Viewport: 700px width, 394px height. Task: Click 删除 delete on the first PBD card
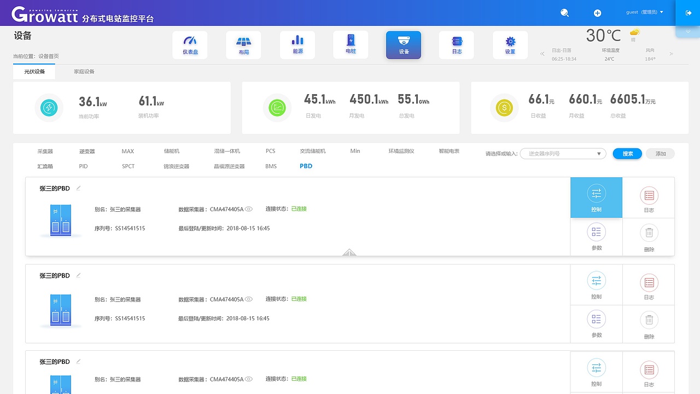[x=649, y=237]
